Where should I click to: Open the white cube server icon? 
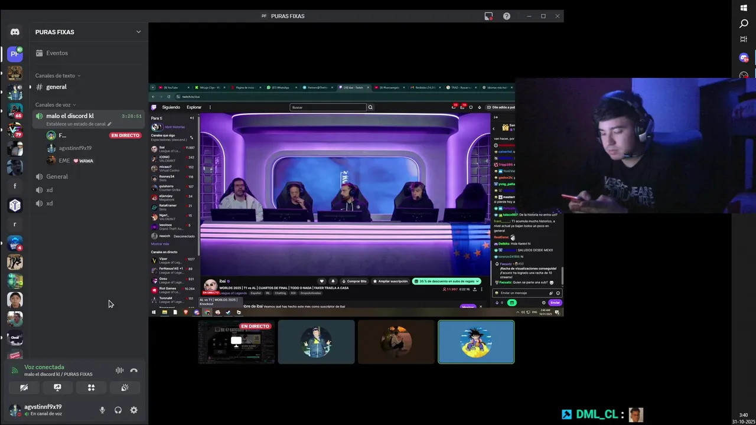[x=15, y=205]
